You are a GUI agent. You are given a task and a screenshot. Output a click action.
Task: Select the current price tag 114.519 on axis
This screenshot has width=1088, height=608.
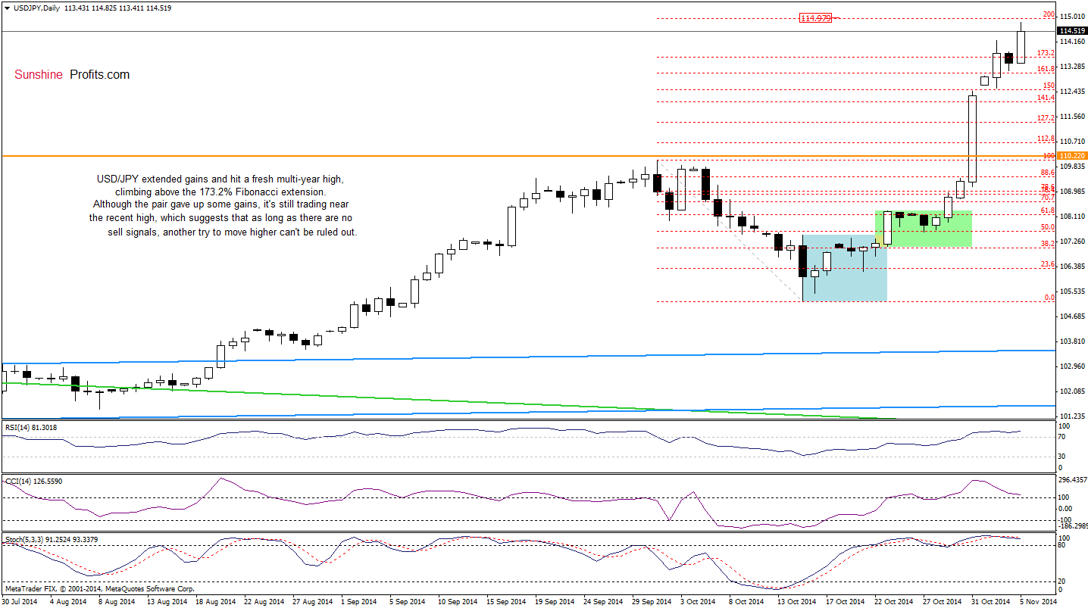tap(1073, 31)
